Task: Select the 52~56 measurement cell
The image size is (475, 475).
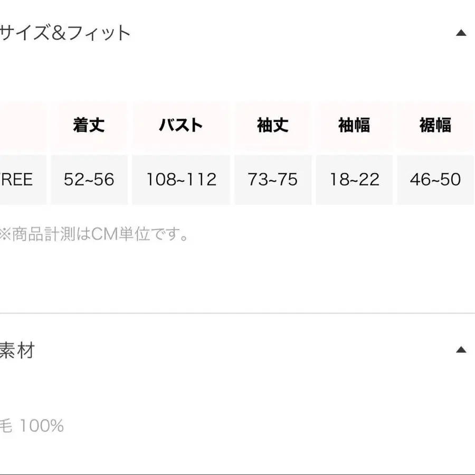Action: tap(88, 180)
